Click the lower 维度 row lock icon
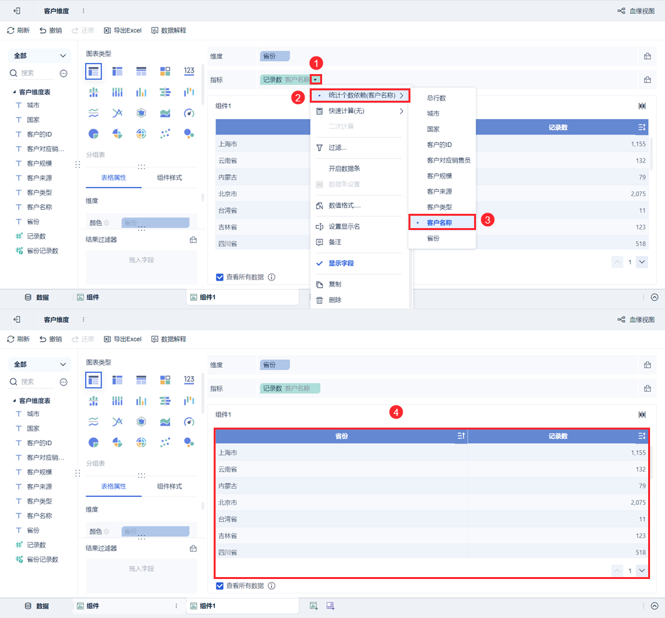 [x=647, y=365]
